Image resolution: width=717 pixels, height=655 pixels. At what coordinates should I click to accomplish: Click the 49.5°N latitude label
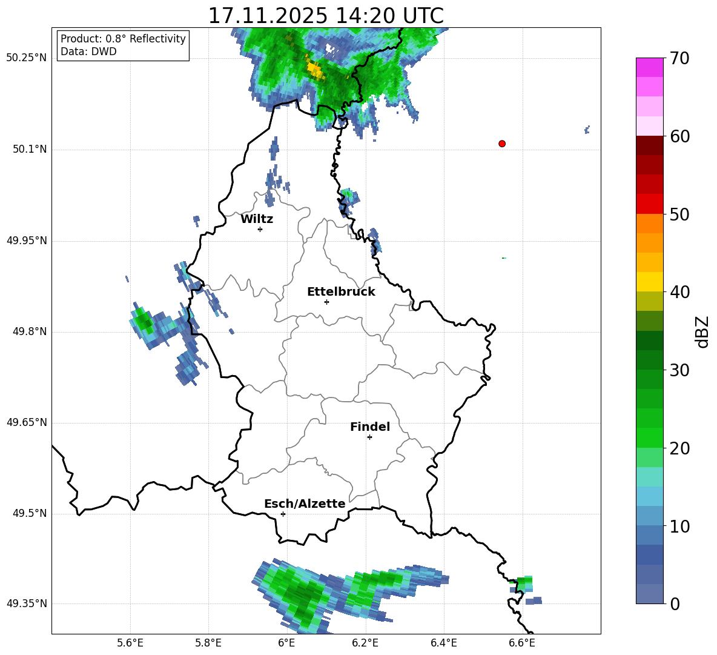pos(30,513)
